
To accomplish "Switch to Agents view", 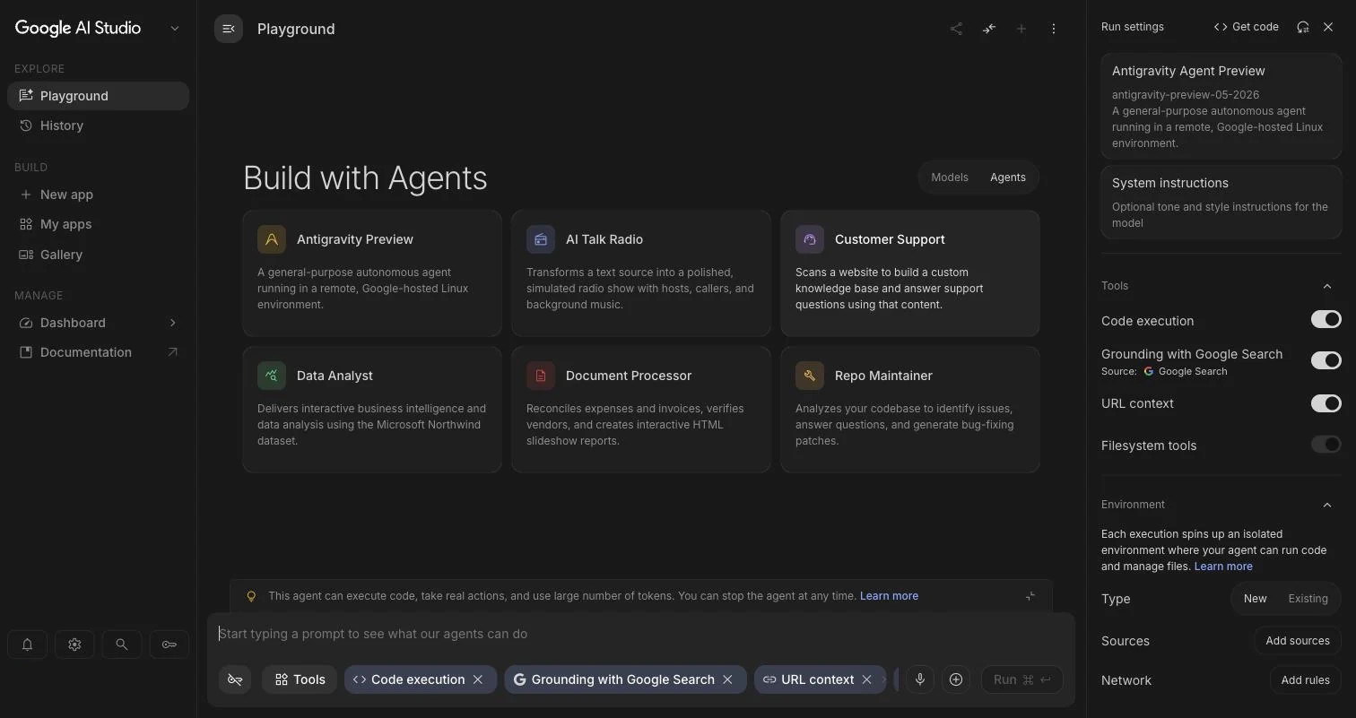I will 1007,177.
